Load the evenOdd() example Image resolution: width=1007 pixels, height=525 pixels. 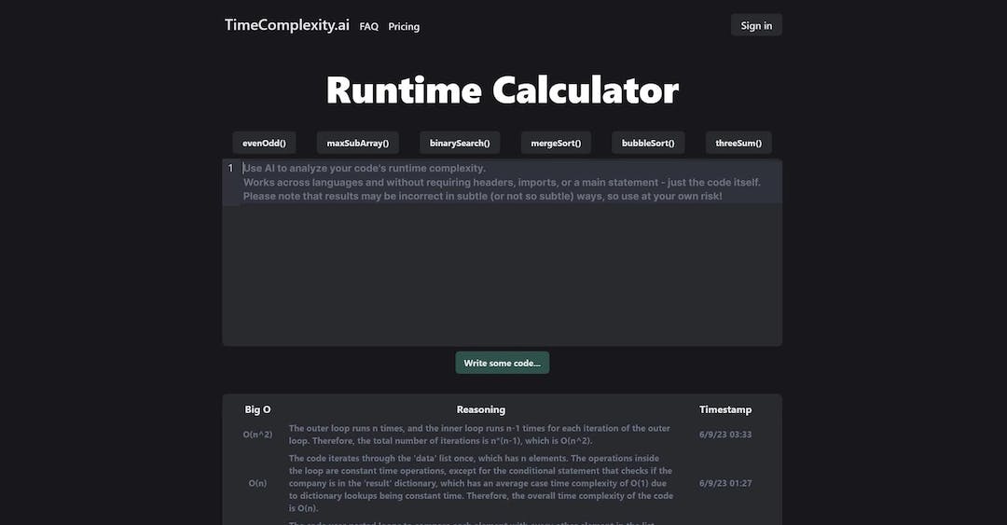tap(264, 143)
